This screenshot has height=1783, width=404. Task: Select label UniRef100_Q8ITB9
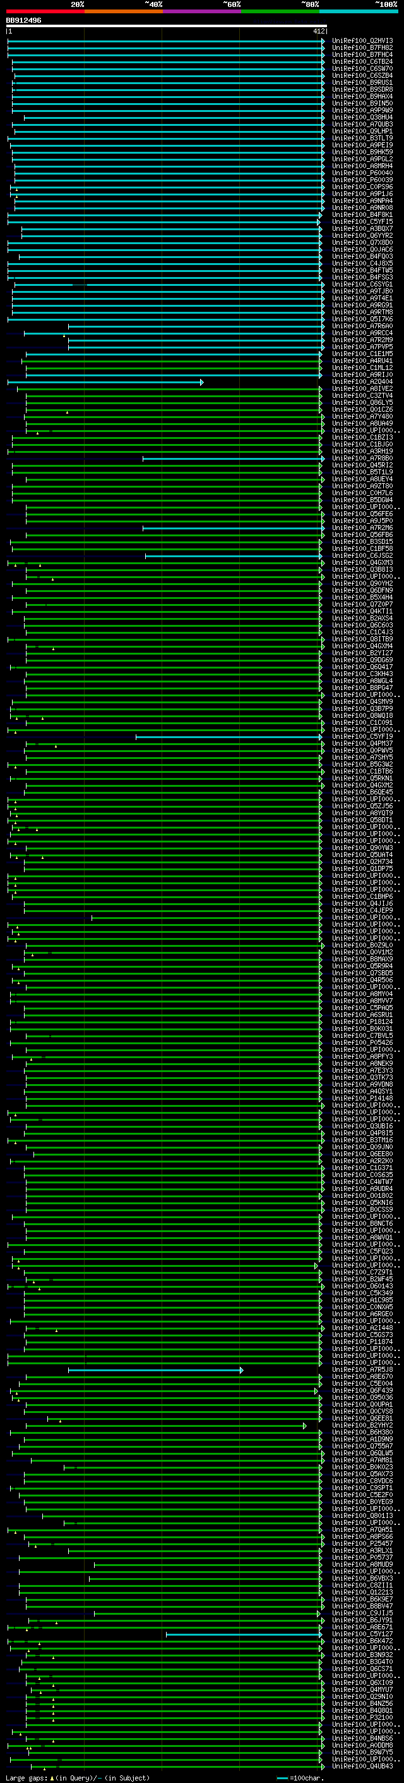pos(362,639)
